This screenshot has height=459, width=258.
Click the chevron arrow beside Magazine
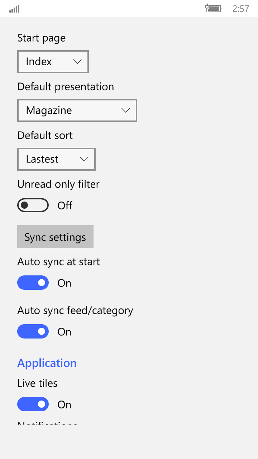[126, 110]
